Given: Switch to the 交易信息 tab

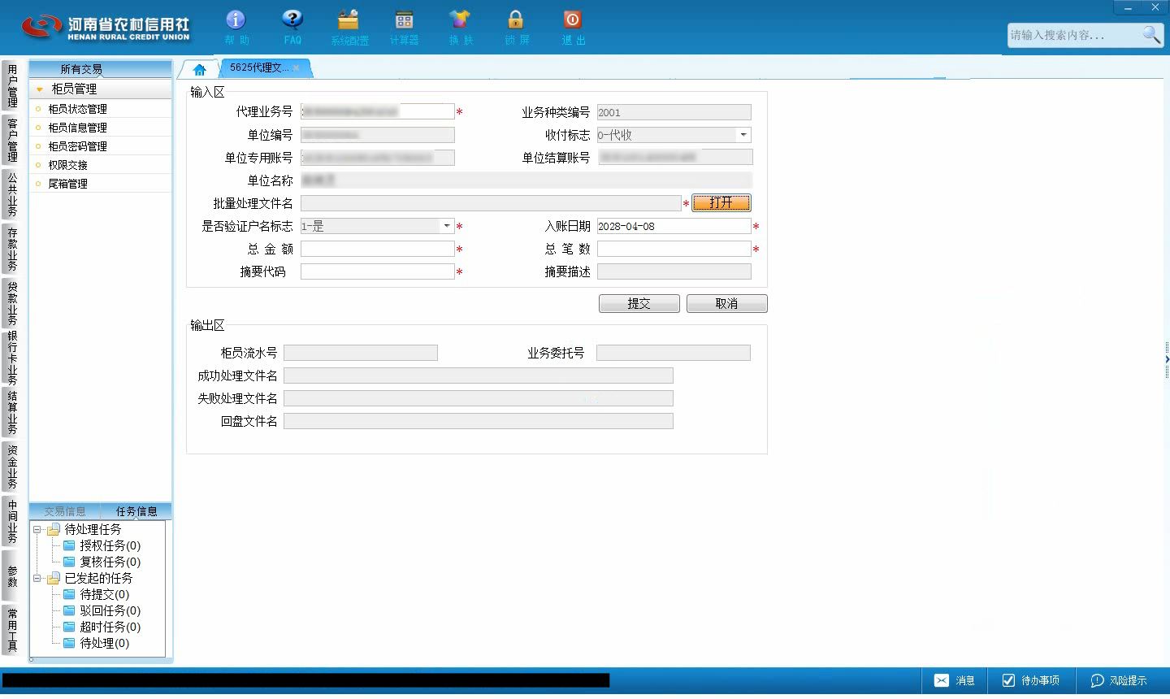Looking at the screenshot, I should [x=65, y=511].
